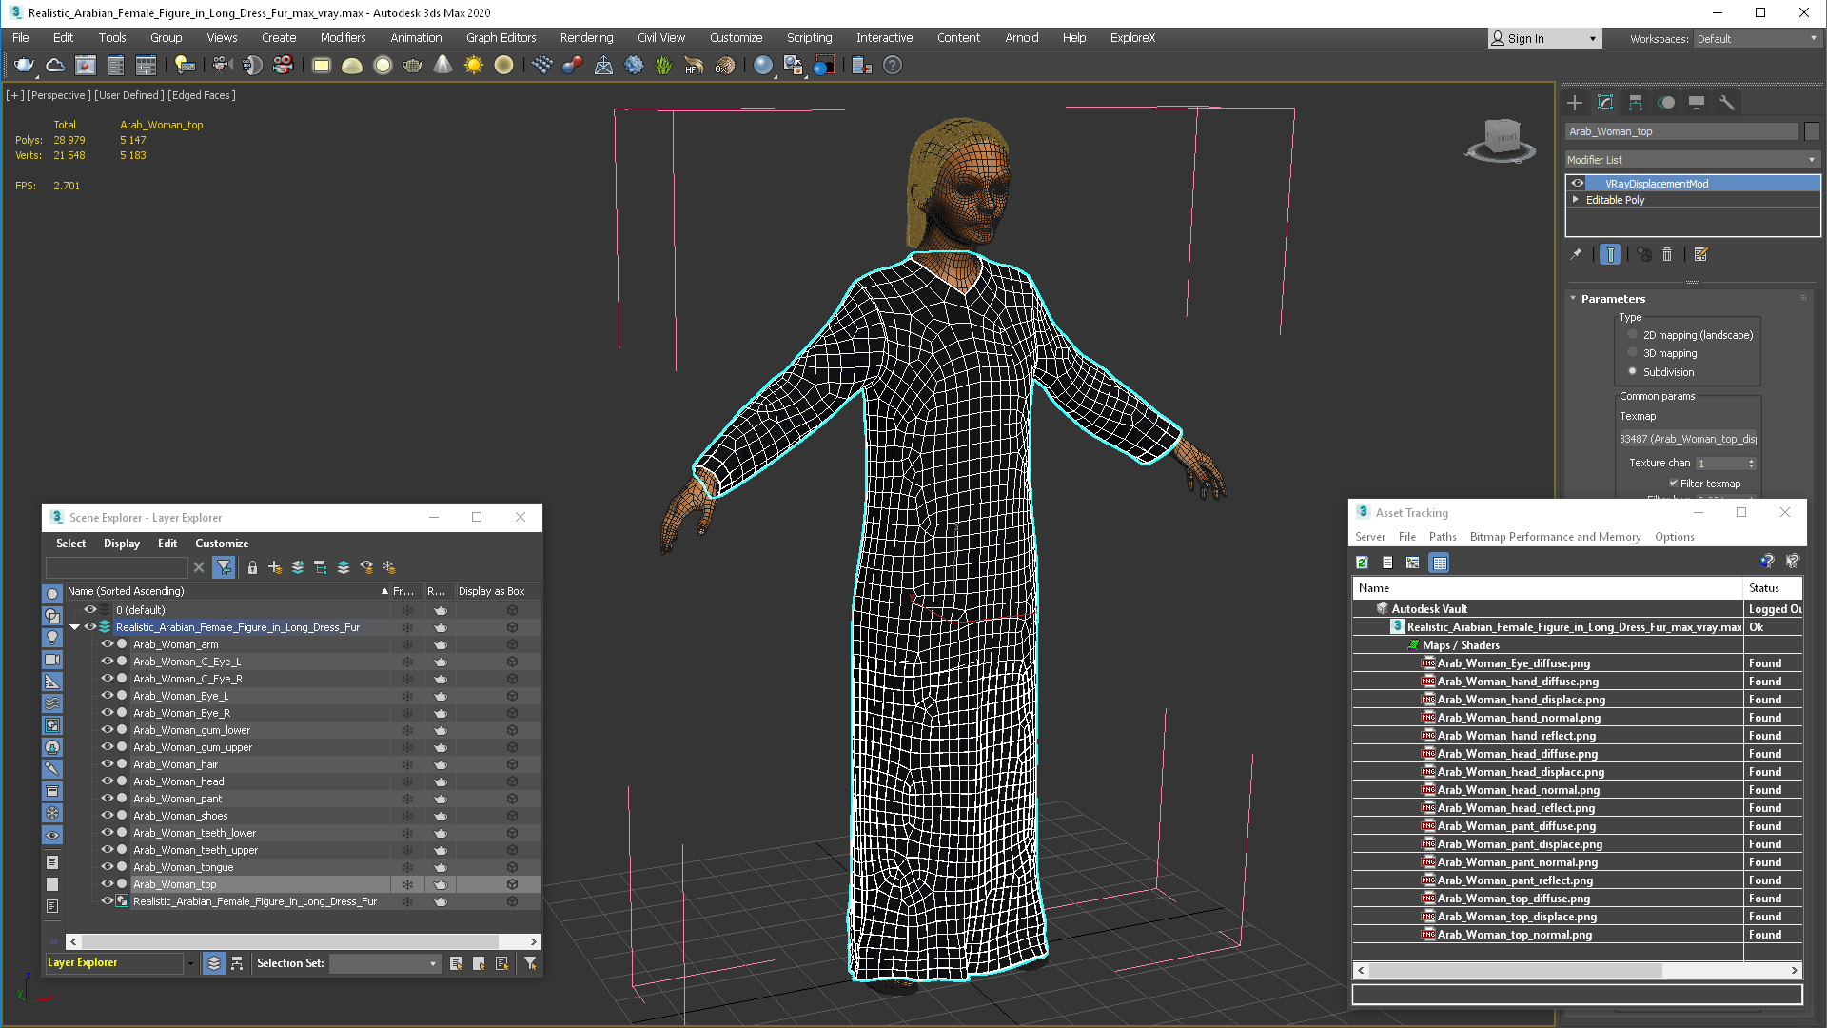
Task: Click Display Lights bulb filter in Scene Explorer
Action: [52, 637]
